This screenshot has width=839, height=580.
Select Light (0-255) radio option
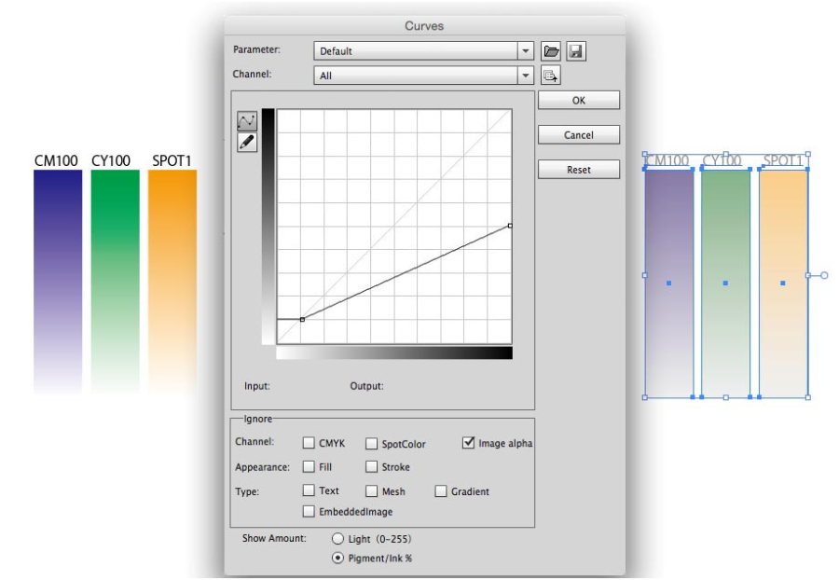[338, 539]
